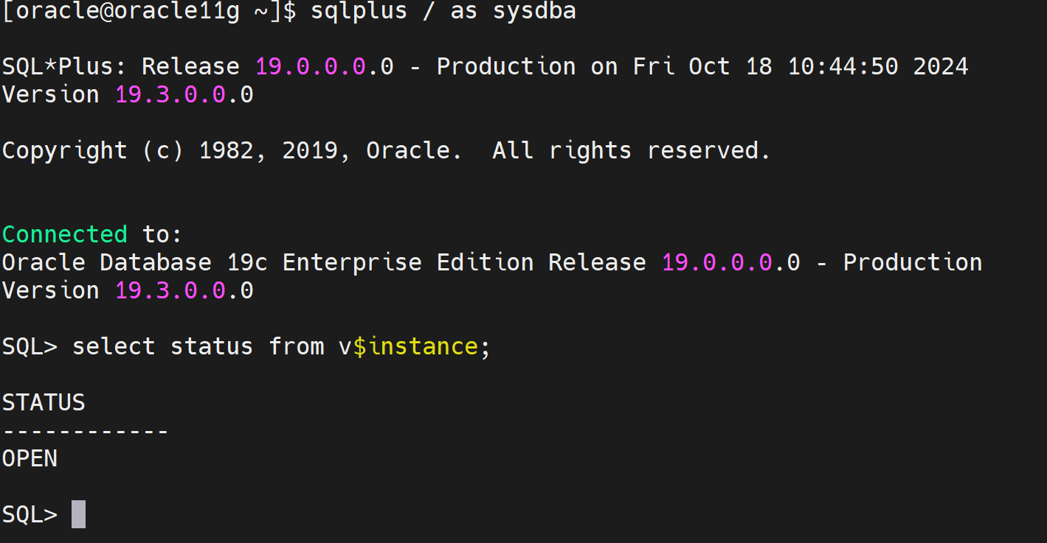Image resolution: width=1047 pixels, height=543 pixels.
Task: Click the timestamp "10:44:50"
Action: click(843, 66)
